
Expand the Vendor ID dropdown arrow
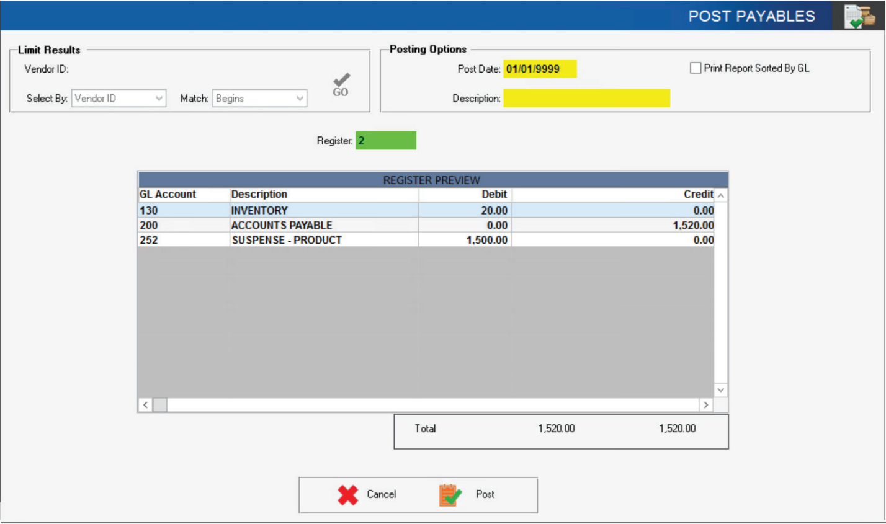pyautogui.click(x=161, y=98)
